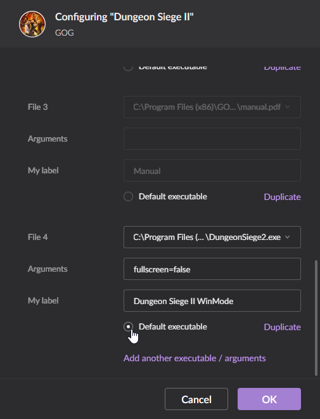Select the partially hidden top Default executable radio
Screen dimensions: 320x419
tap(128, 68)
